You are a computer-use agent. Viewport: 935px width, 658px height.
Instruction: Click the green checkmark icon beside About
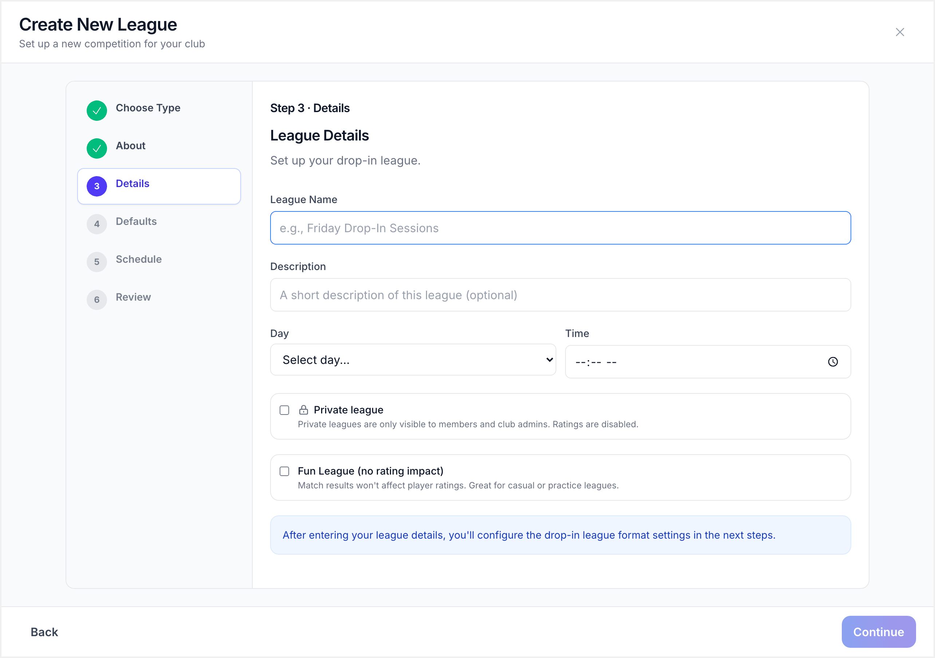tap(97, 148)
